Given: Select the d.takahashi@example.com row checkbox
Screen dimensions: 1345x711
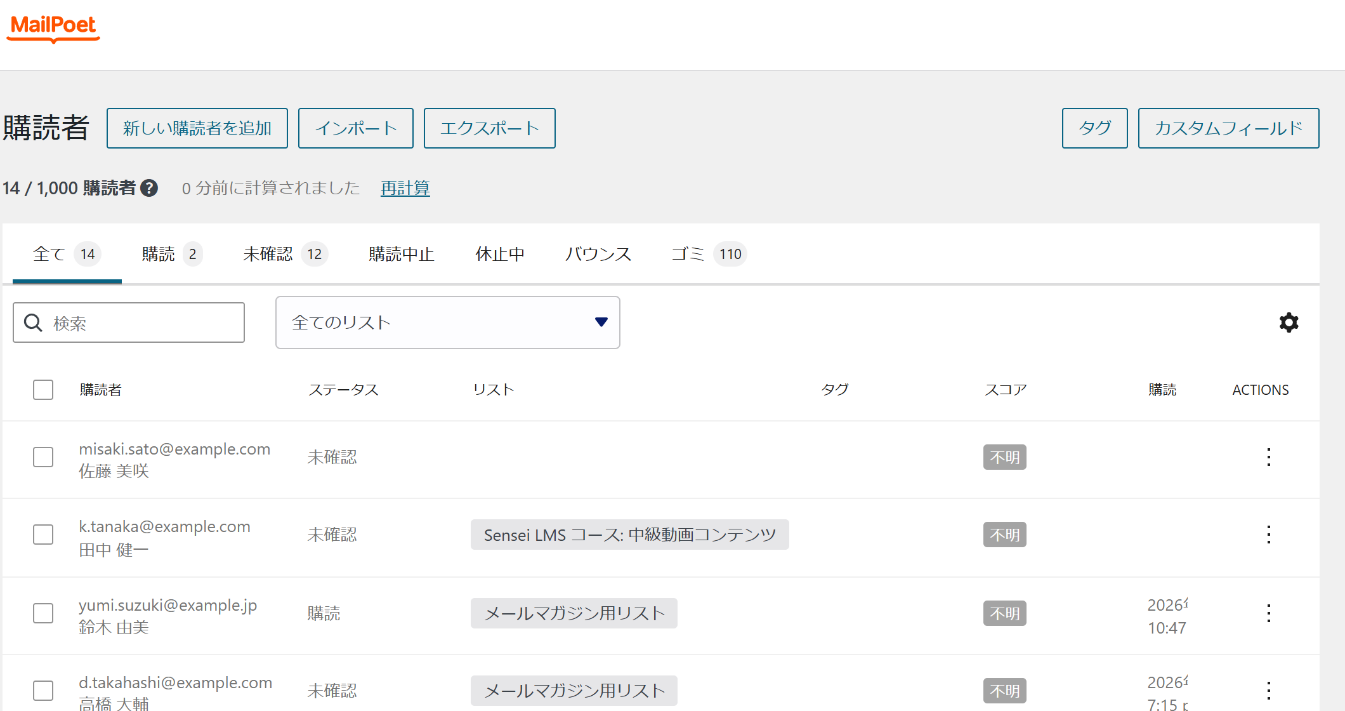Looking at the screenshot, I should point(43,691).
